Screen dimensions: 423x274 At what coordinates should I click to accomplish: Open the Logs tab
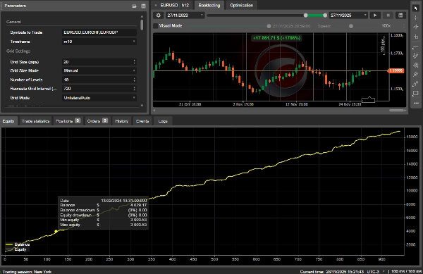pos(163,121)
